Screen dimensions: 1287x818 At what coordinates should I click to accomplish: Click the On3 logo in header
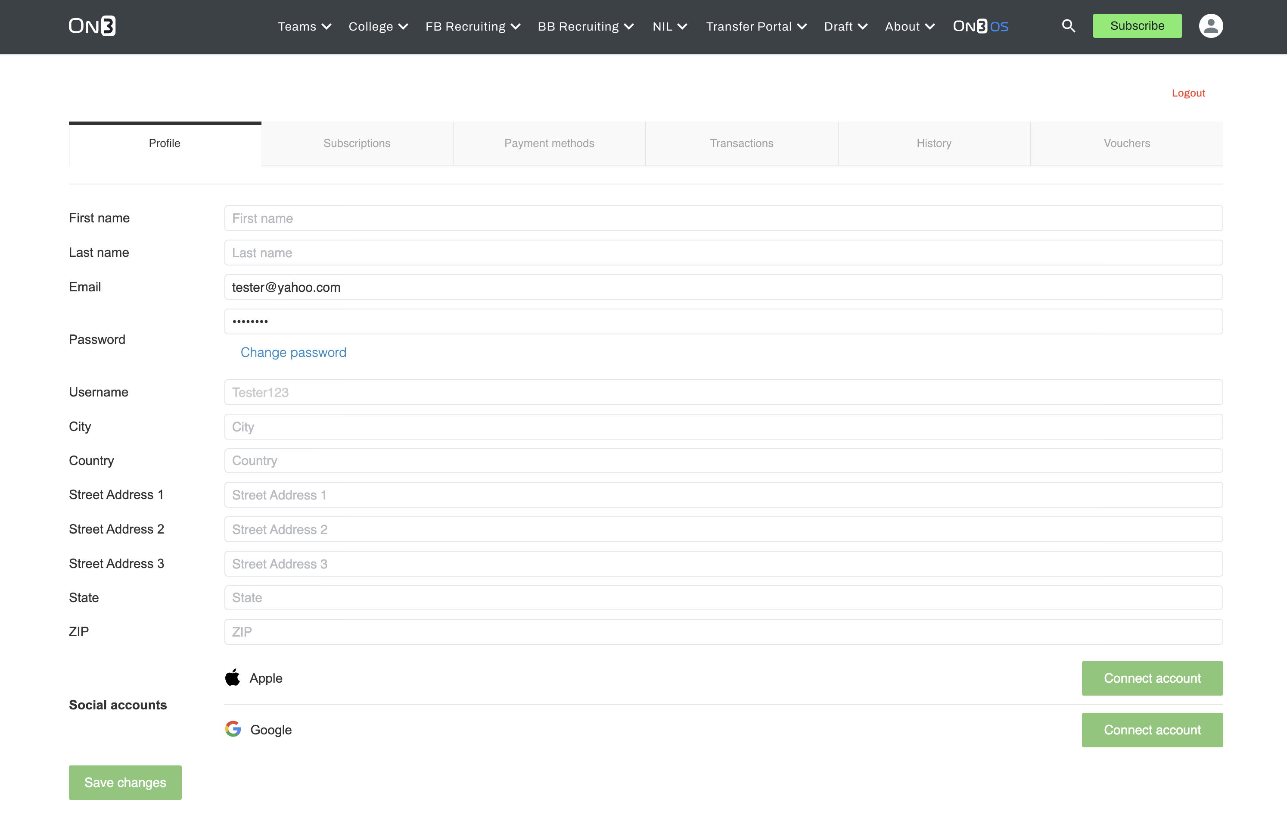92,26
